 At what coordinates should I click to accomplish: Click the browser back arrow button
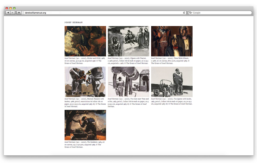8,13
